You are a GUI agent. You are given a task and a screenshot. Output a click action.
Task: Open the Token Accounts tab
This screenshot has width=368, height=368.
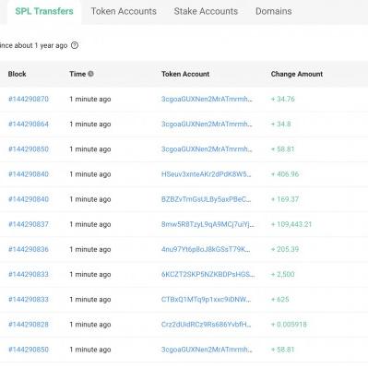124,11
